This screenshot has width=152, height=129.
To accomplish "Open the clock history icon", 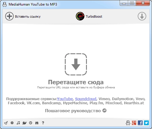I will (x=31, y=123).
